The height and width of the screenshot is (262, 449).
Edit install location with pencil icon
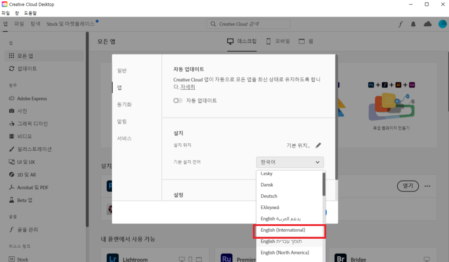318,145
